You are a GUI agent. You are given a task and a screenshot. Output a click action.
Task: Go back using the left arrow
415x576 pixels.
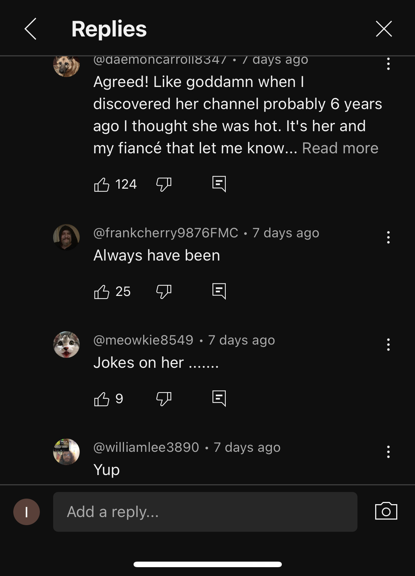[x=31, y=29]
